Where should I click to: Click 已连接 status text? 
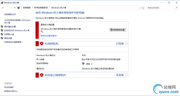coord(120,44)
